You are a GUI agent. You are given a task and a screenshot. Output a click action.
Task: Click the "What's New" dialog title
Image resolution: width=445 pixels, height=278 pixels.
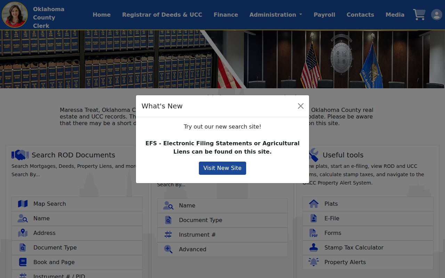point(162,106)
